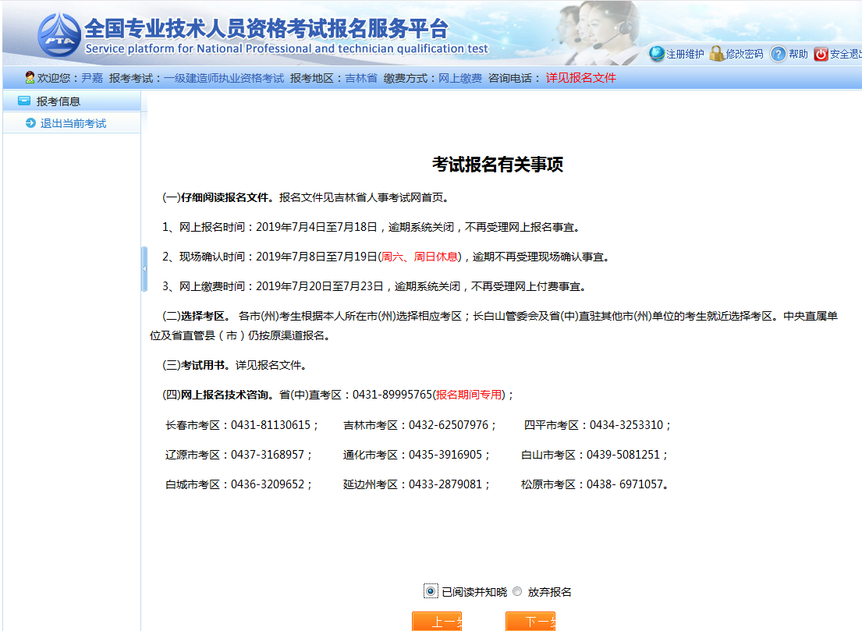This screenshot has width=862, height=631.
Task: Click the blue arrow icon beside 退出当前考试
Action: coord(30,122)
